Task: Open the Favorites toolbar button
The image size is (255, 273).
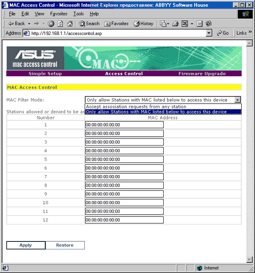Action: point(116,23)
